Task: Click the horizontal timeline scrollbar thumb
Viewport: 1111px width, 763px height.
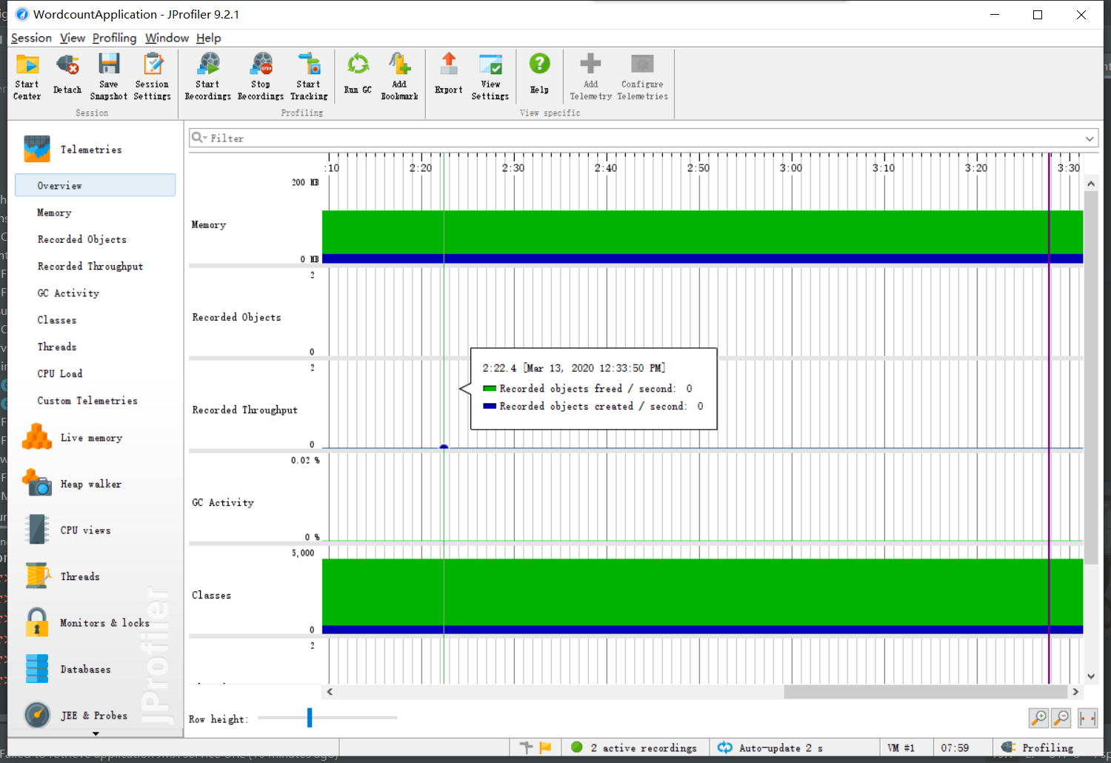Action: tap(927, 692)
